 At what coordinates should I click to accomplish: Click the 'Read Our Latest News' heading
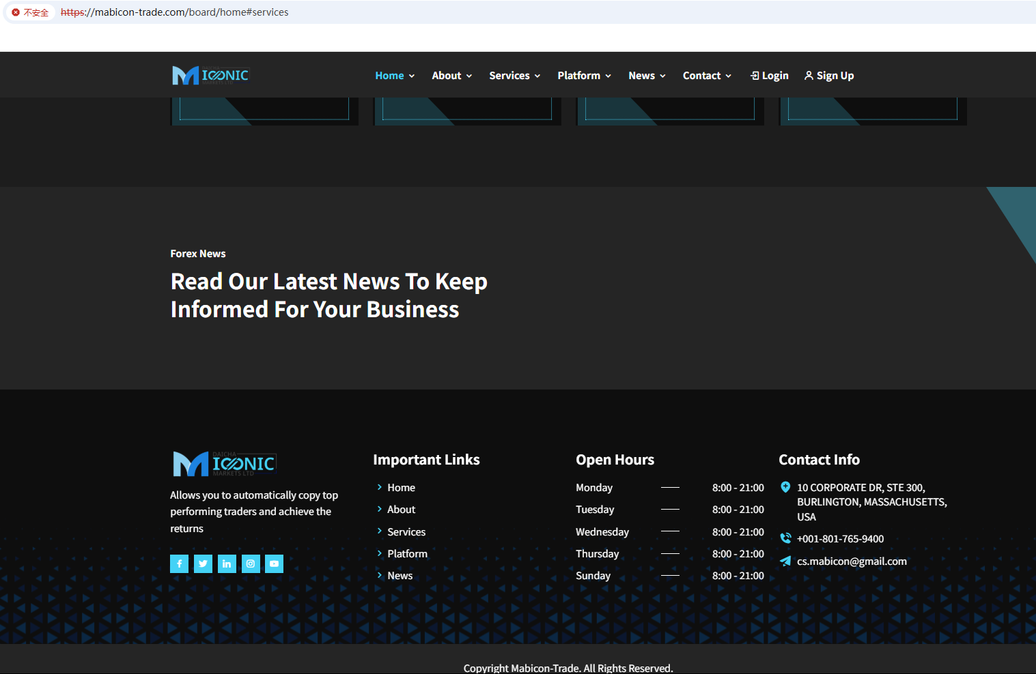329,295
